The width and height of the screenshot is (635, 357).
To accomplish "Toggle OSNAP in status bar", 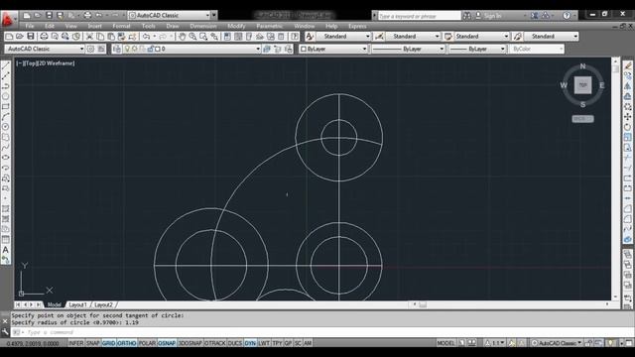I will (x=167, y=343).
